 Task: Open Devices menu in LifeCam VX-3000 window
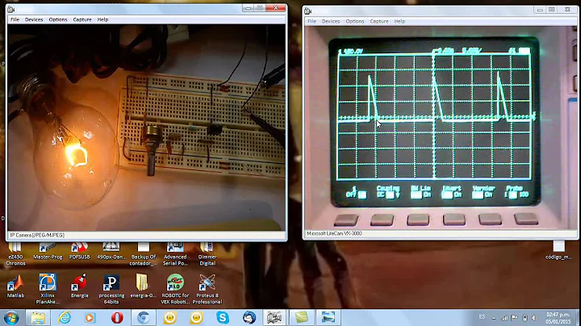pyautogui.click(x=331, y=22)
